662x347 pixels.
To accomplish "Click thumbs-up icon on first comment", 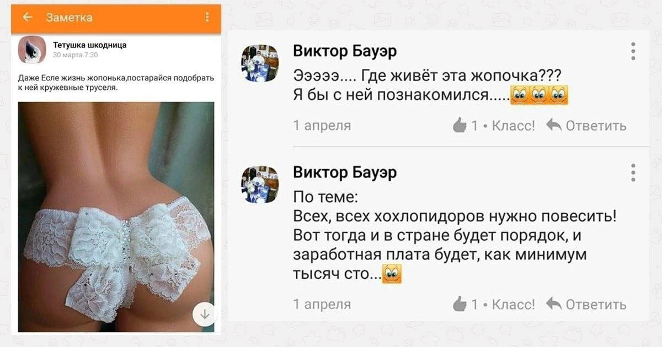I will click(460, 126).
